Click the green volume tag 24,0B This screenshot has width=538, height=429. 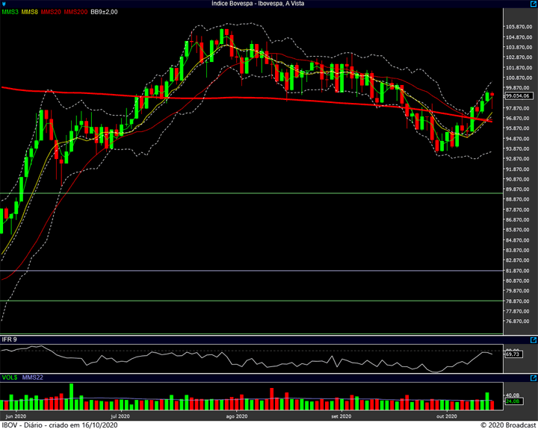pos(513,401)
